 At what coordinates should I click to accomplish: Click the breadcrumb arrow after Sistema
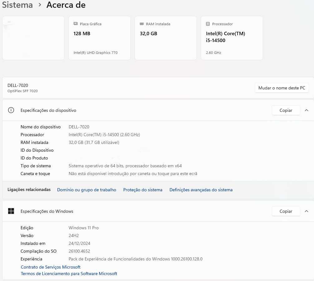[x=40, y=5]
